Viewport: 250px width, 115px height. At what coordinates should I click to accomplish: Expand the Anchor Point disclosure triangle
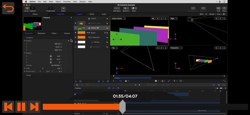tap(25, 71)
